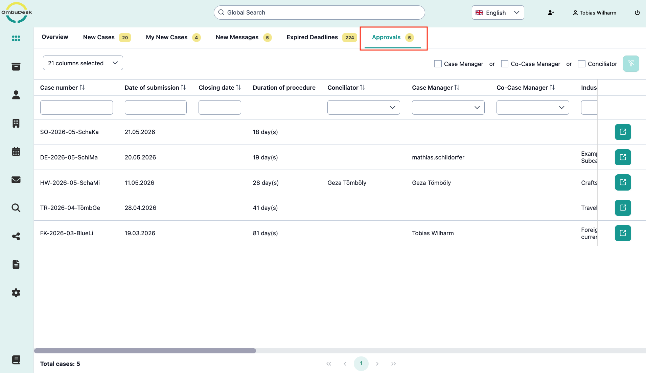Sort by Case Manager column arrows

tap(457, 88)
